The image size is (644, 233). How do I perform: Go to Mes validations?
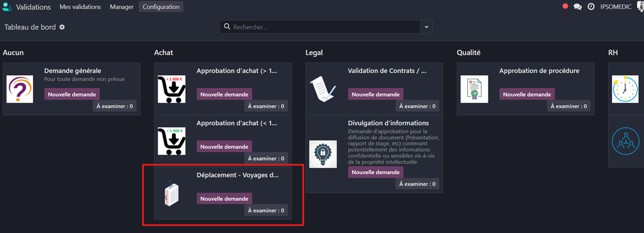tap(80, 7)
